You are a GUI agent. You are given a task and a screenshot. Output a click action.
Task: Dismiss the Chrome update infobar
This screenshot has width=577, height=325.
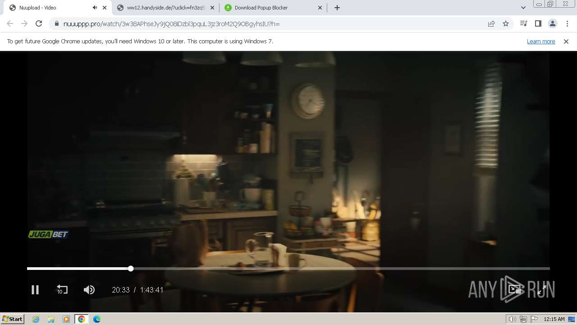tap(566, 41)
